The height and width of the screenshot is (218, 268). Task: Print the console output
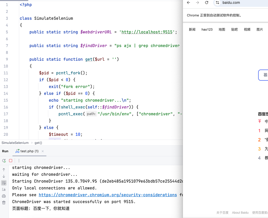[x=4, y=196]
